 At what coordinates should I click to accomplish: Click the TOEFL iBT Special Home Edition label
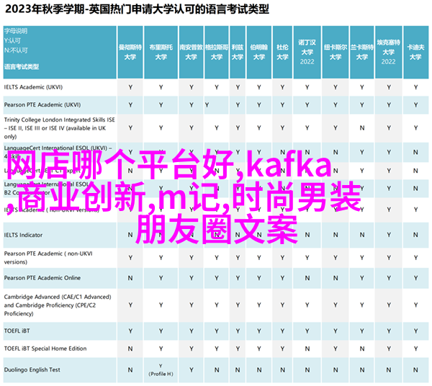coord(45,349)
